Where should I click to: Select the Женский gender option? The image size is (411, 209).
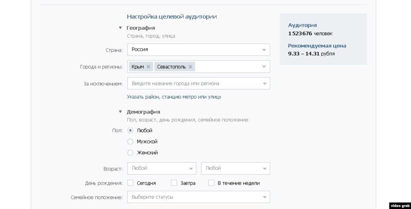pos(130,153)
